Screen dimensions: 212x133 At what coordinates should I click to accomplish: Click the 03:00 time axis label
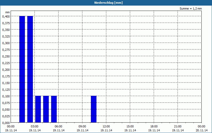(35, 127)
